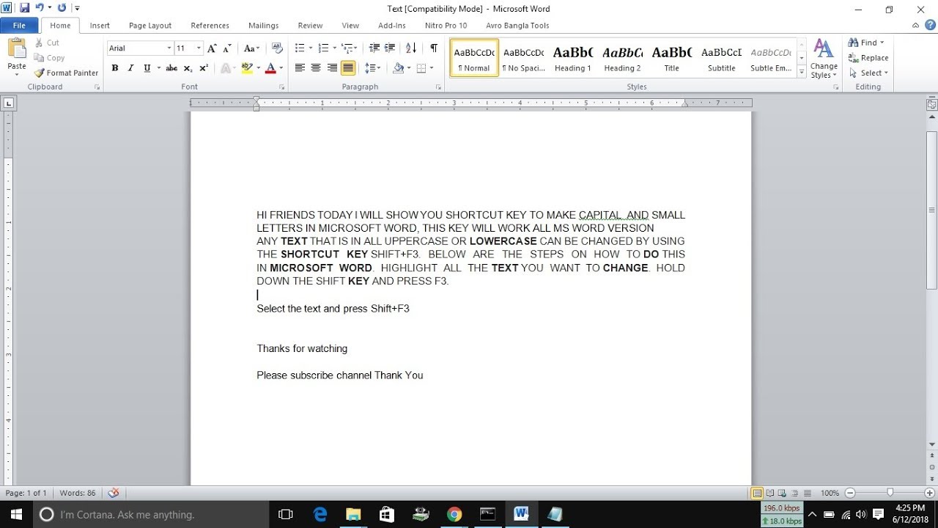Grow the font size
The image size is (938, 528).
click(212, 48)
